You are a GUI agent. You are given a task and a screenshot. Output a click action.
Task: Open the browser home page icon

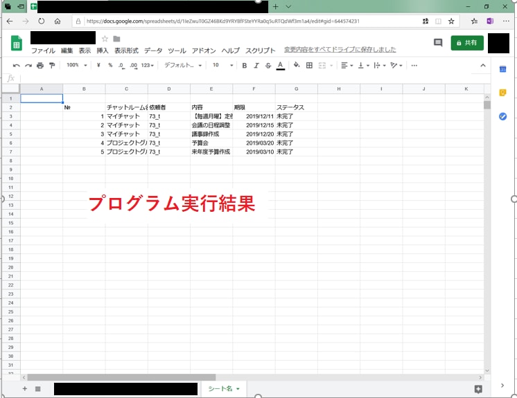point(58,21)
